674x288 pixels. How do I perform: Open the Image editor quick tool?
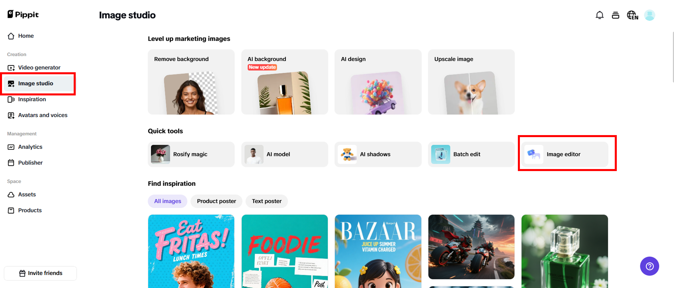pos(565,154)
